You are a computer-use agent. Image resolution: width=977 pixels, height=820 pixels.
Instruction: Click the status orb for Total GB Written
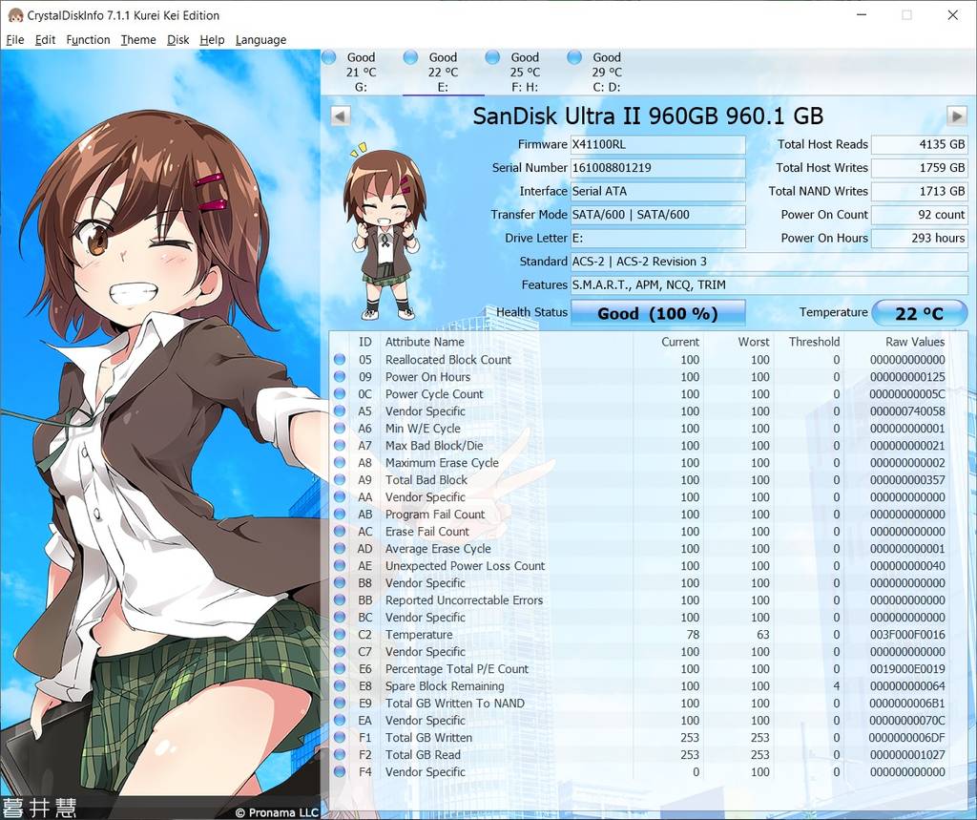[340, 738]
